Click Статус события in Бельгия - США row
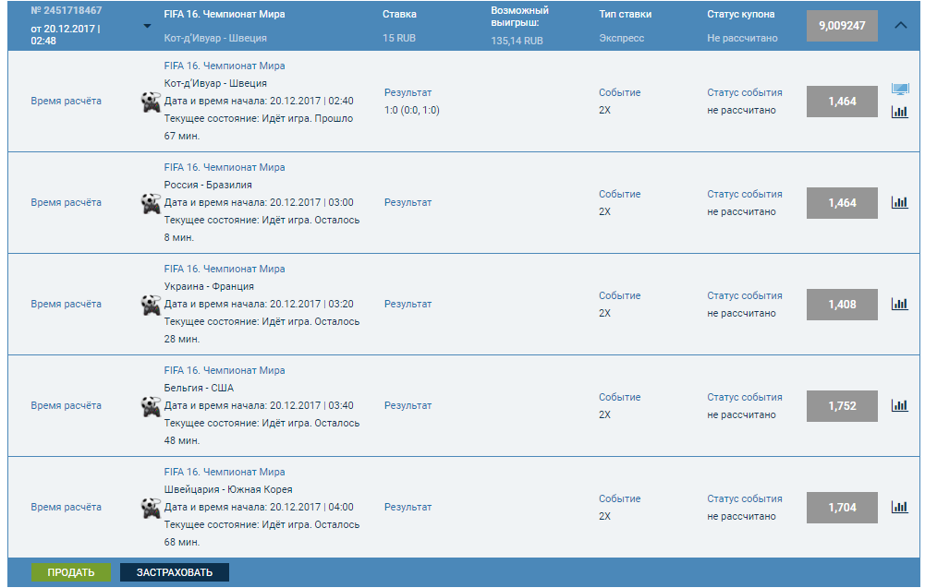Screen dimensions: 925x588 (745, 397)
